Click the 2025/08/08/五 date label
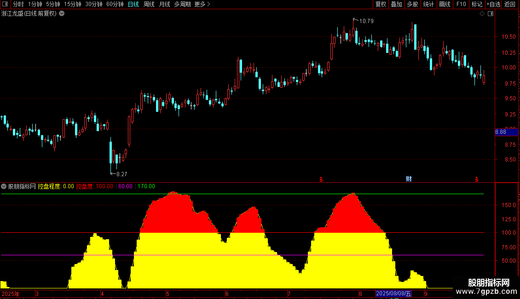Image resolution: width=520 pixels, height=299 pixels. click(x=393, y=293)
